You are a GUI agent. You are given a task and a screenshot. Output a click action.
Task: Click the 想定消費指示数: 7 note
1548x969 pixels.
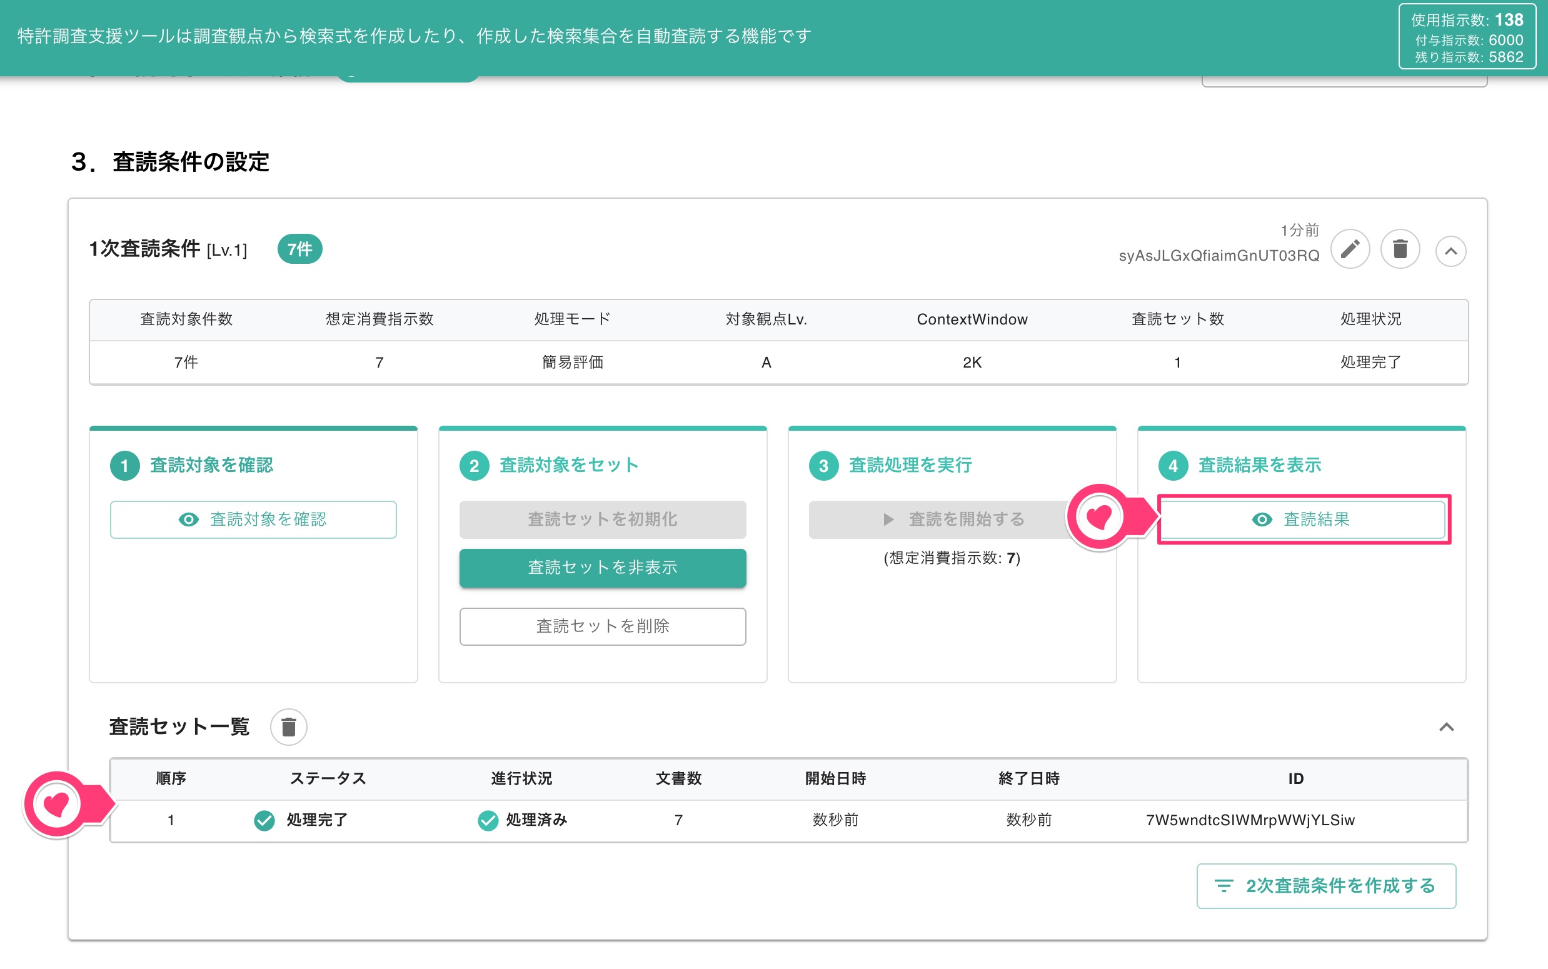point(952,558)
